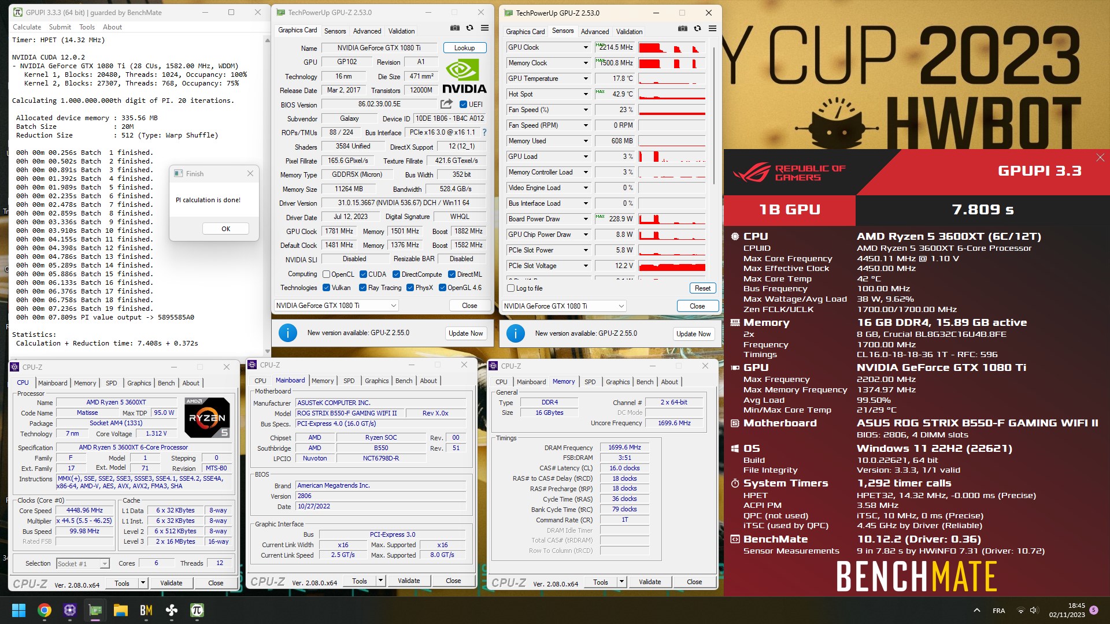This screenshot has width=1110, height=624.
Task: Open GPUPI from the taskbar
Action: (197, 610)
